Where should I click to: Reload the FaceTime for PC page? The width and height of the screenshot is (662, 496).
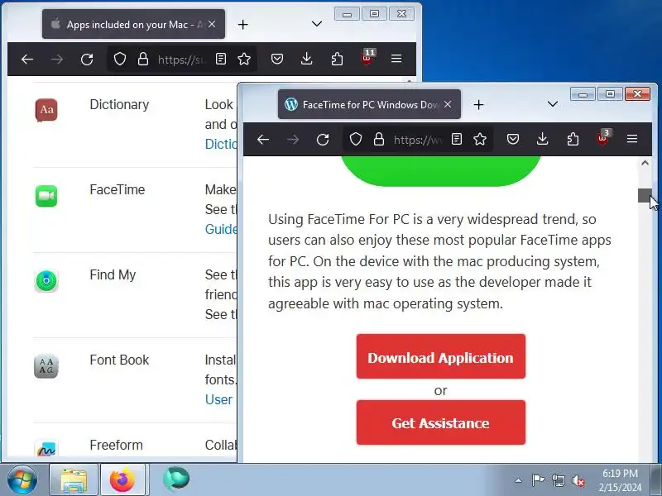click(323, 139)
